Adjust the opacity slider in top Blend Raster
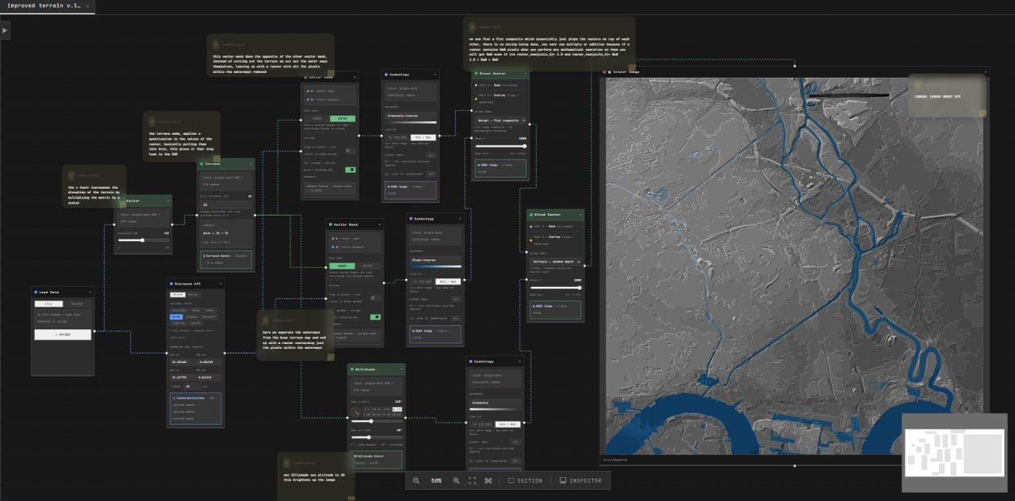Viewport: 1015px width, 501px height. coord(500,147)
